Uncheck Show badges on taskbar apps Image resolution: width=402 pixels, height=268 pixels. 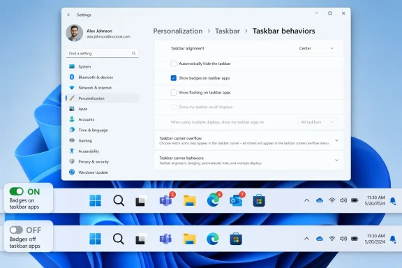[x=174, y=78]
